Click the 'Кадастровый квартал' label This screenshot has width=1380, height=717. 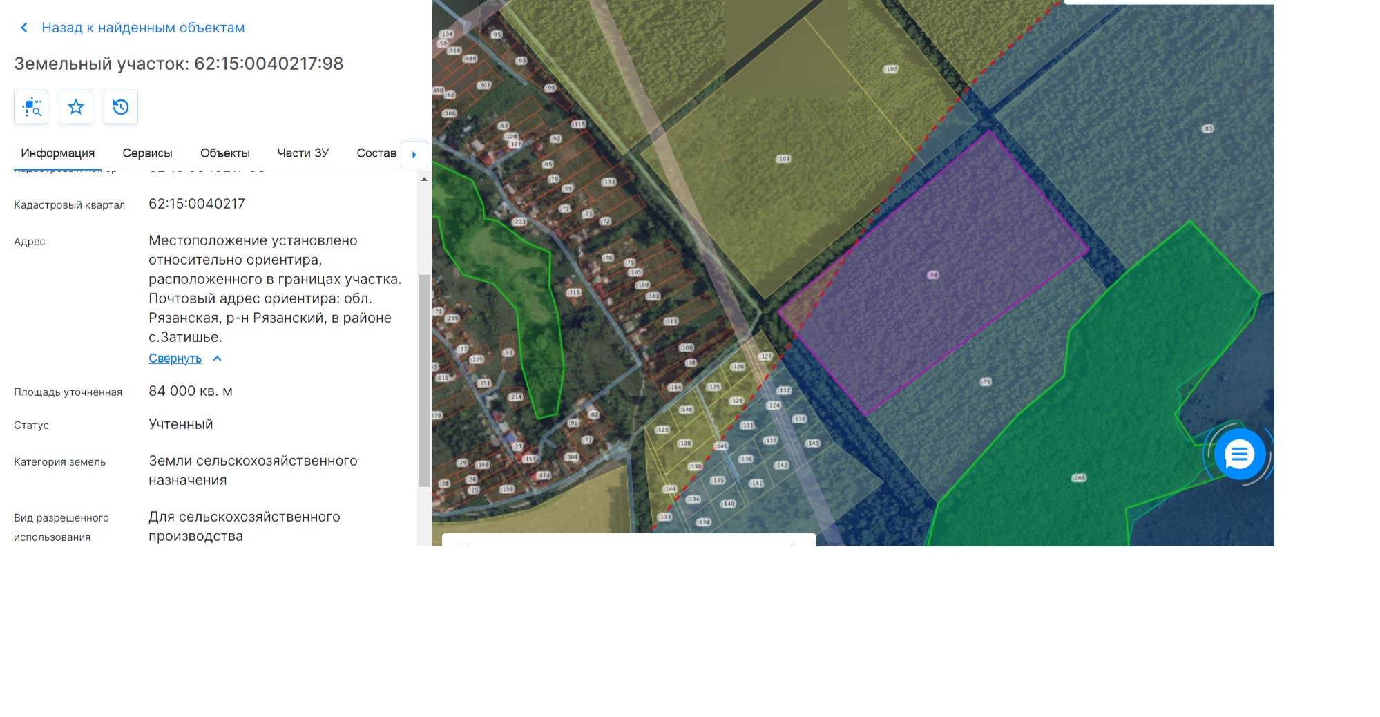tap(70, 205)
